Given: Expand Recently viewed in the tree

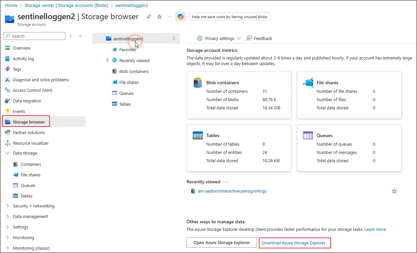Looking at the screenshot, I should tap(107, 60).
